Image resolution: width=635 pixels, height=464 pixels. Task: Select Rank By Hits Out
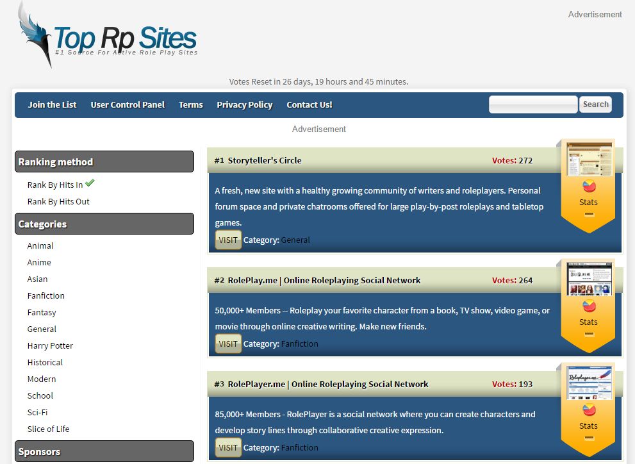click(58, 201)
